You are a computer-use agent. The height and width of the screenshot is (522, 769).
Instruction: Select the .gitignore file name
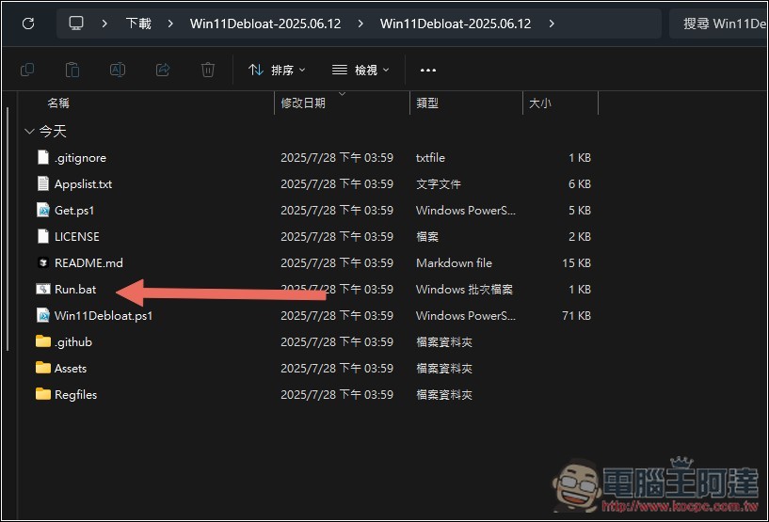[x=80, y=158]
